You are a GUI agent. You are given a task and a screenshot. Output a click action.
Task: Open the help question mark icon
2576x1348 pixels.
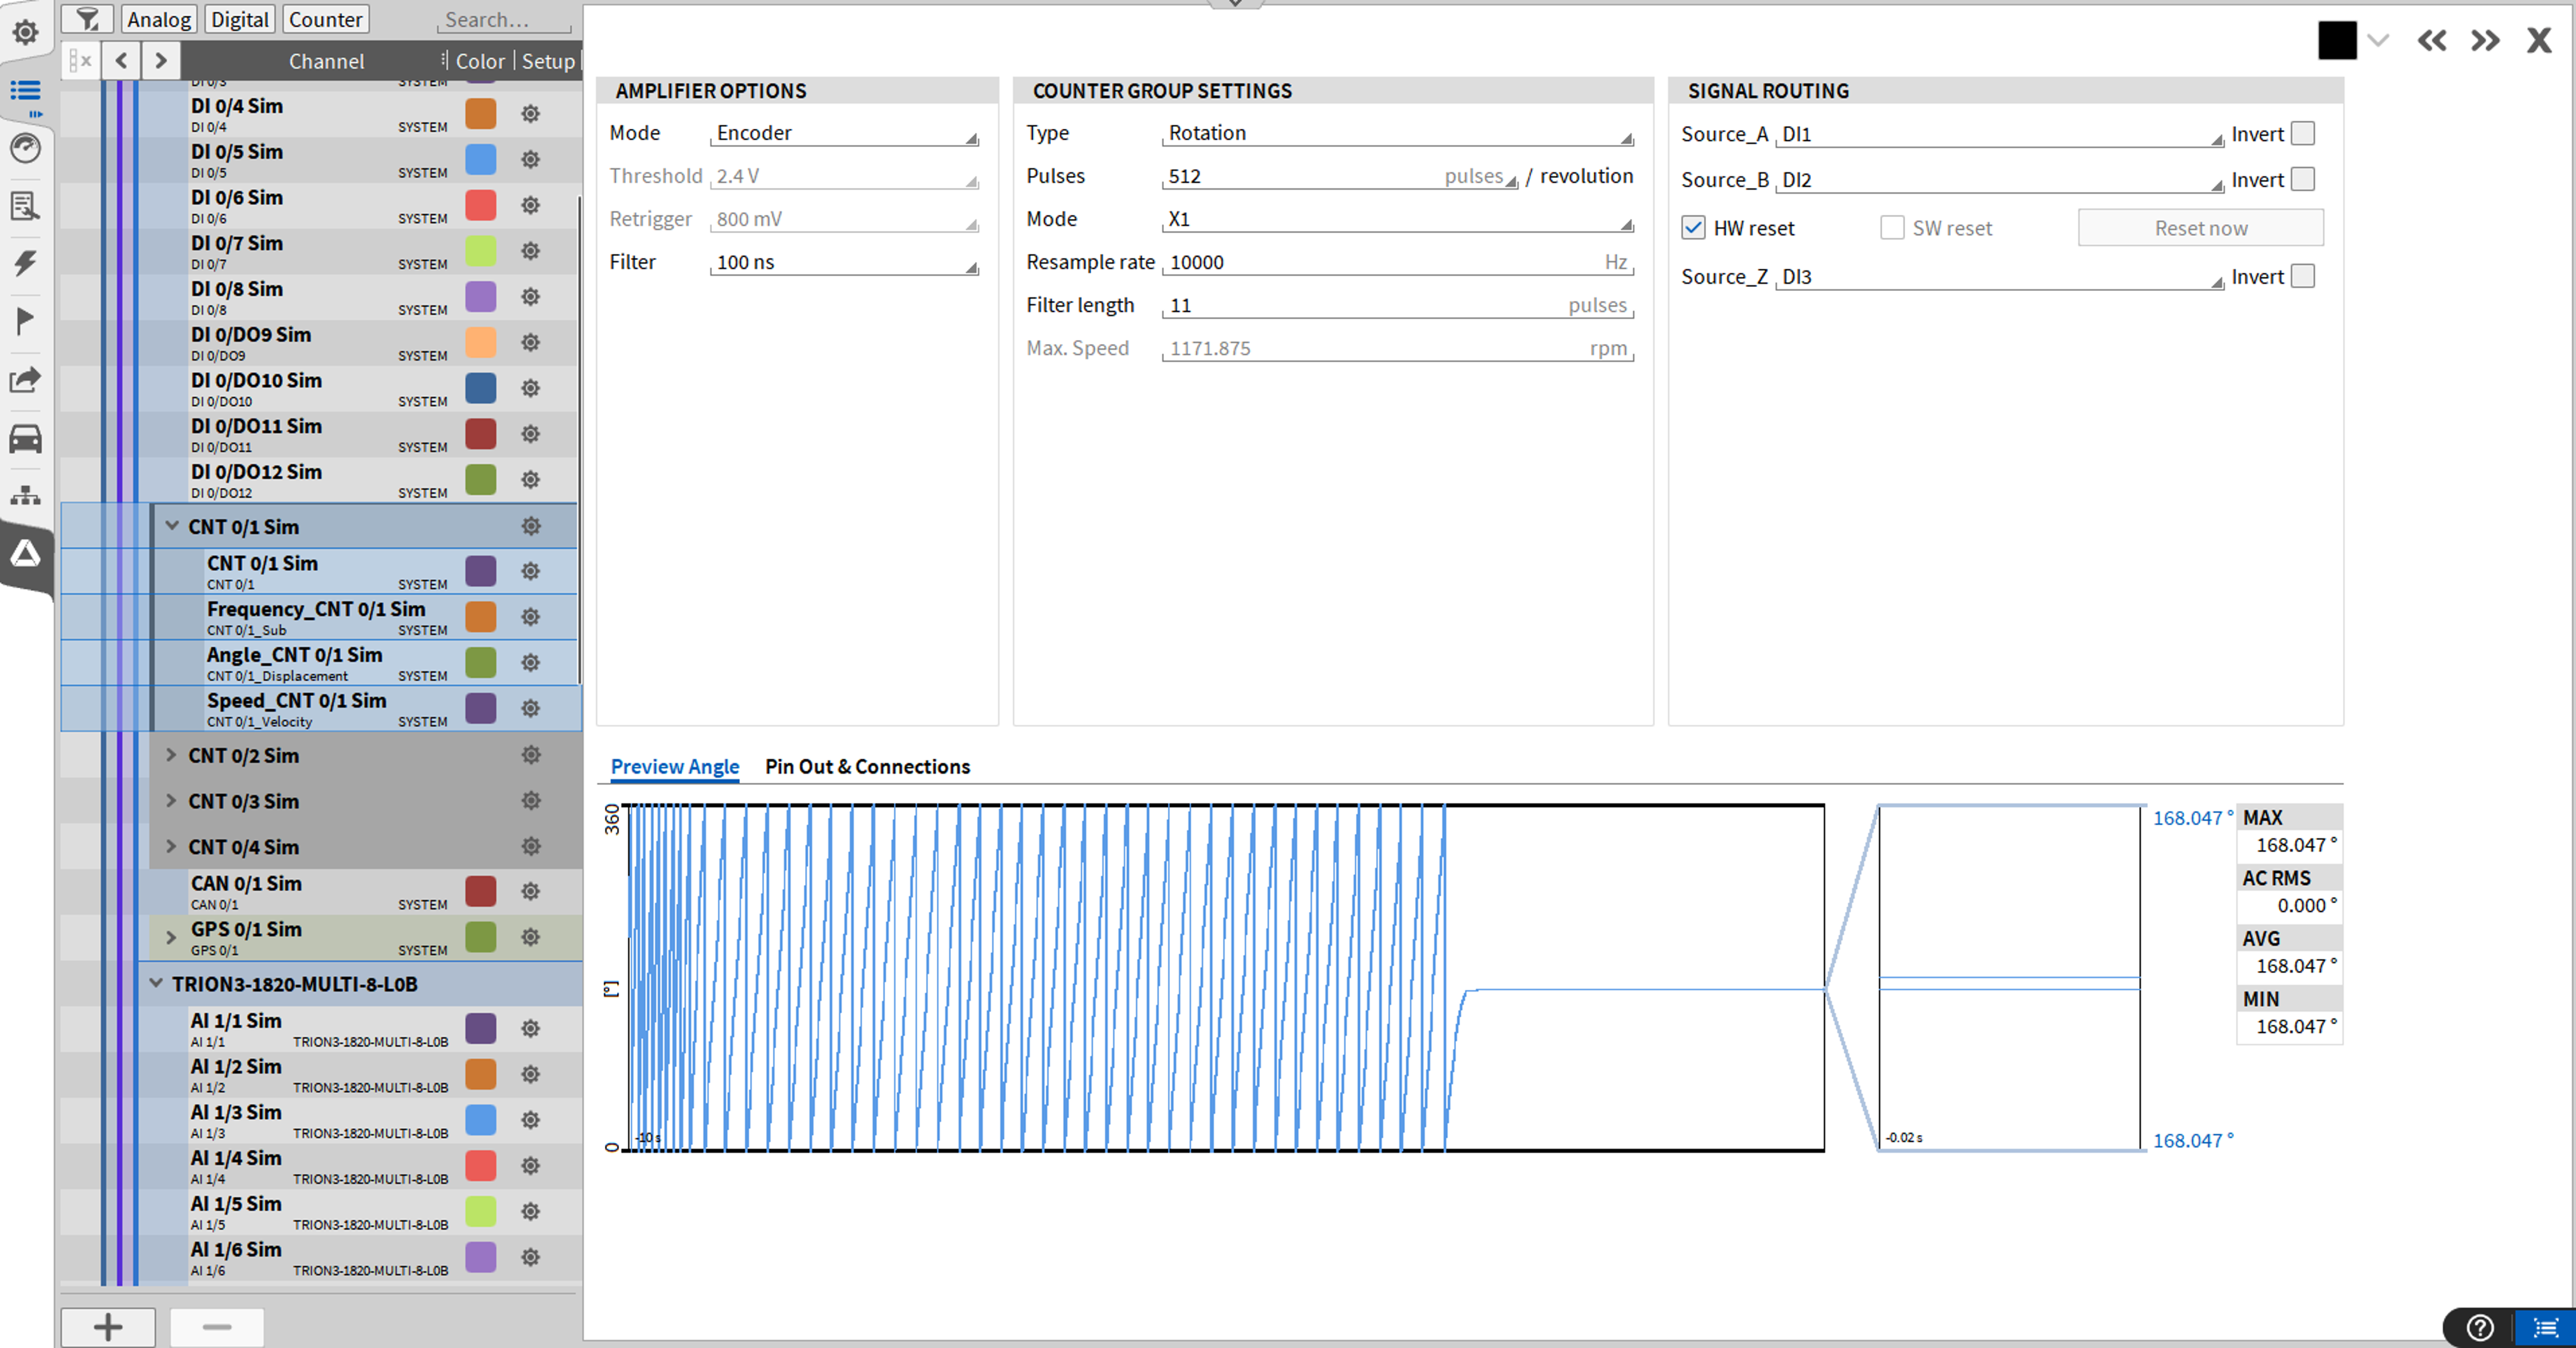[2480, 1328]
